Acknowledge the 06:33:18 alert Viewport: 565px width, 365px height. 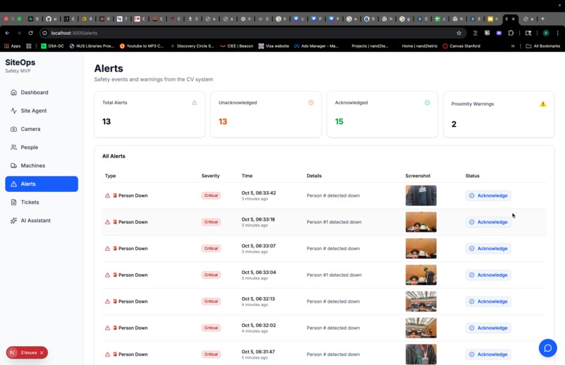489,222
